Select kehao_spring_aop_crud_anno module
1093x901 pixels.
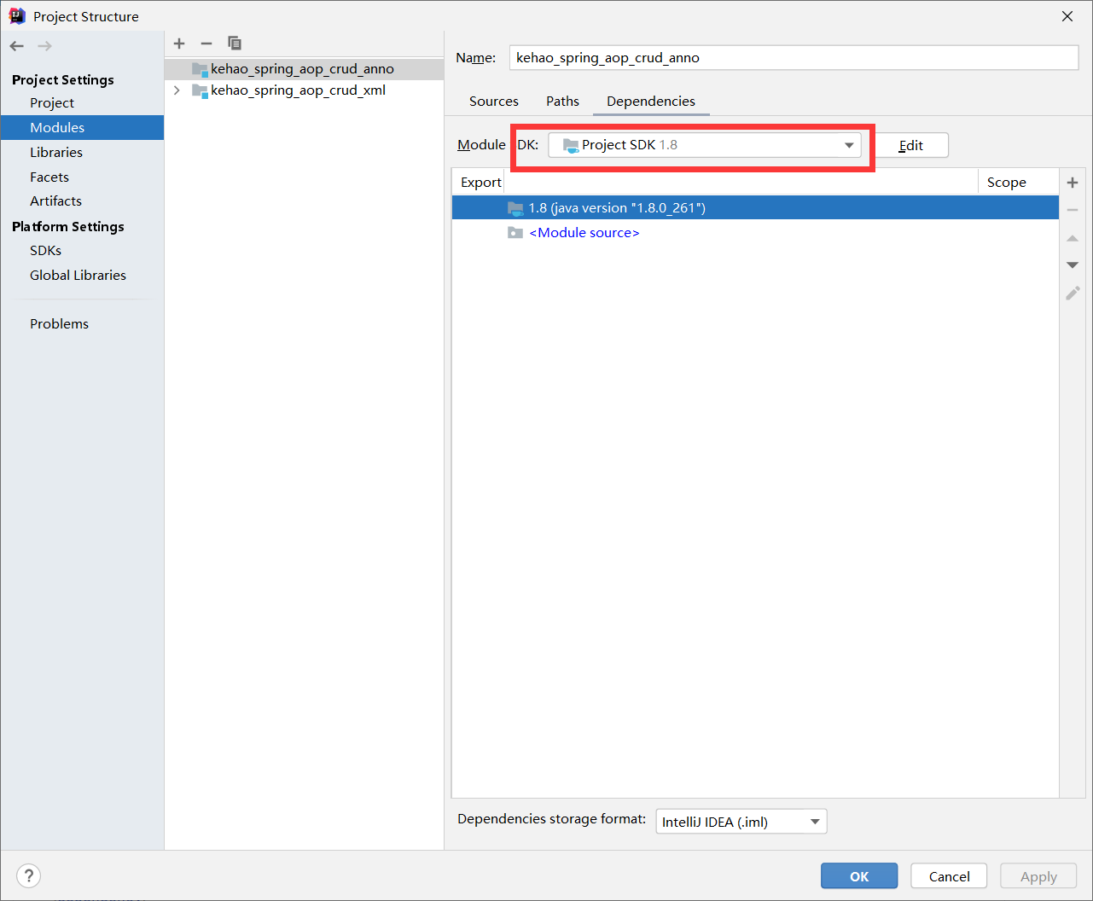[304, 69]
